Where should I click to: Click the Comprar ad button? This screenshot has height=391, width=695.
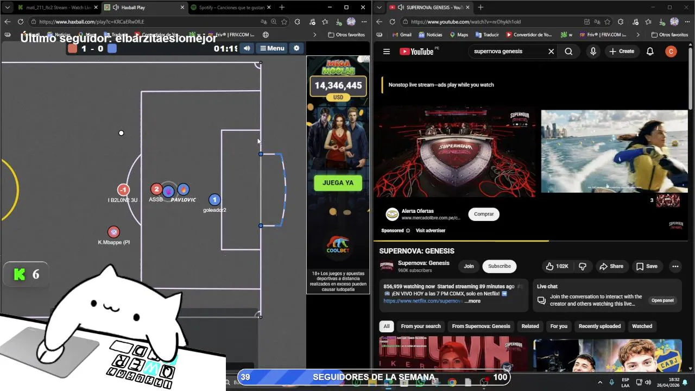[484, 214]
